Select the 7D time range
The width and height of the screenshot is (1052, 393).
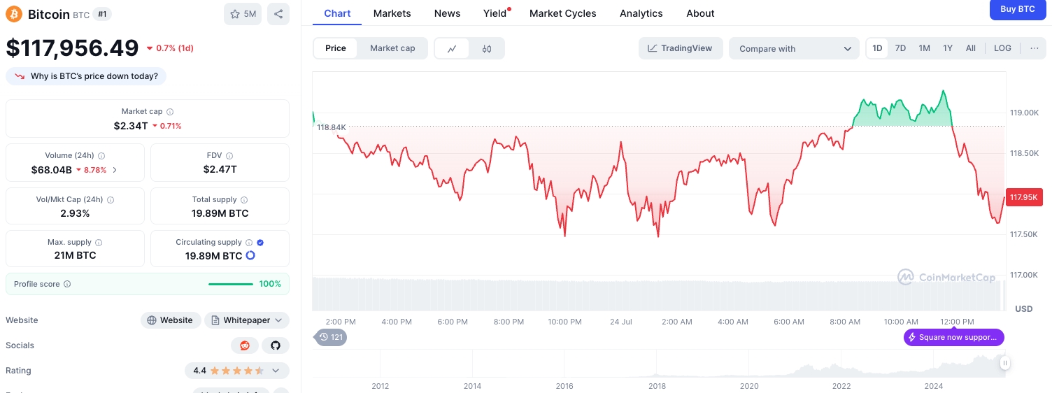click(x=900, y=48)
